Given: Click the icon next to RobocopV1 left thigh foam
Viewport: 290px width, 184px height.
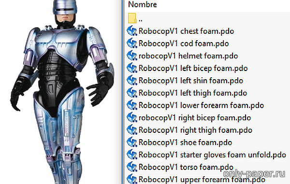Looking at the screenshot, I should [x=132, y=93].
